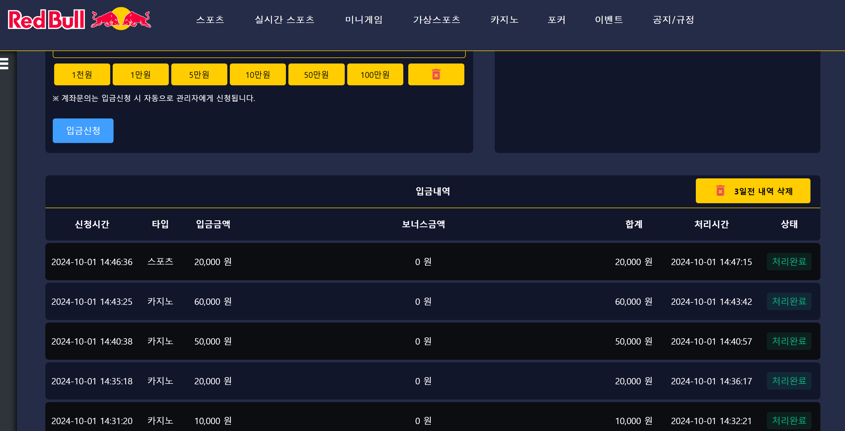The width and height of the screenshot is (845, 431).
Task: Choose the 100만원 amount button
Action: click(375, 74)
